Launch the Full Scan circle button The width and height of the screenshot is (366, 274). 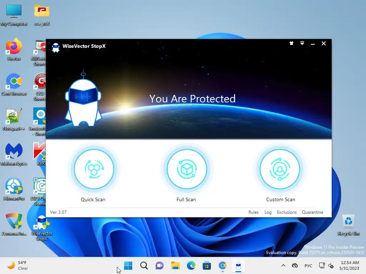coord(187,169)
